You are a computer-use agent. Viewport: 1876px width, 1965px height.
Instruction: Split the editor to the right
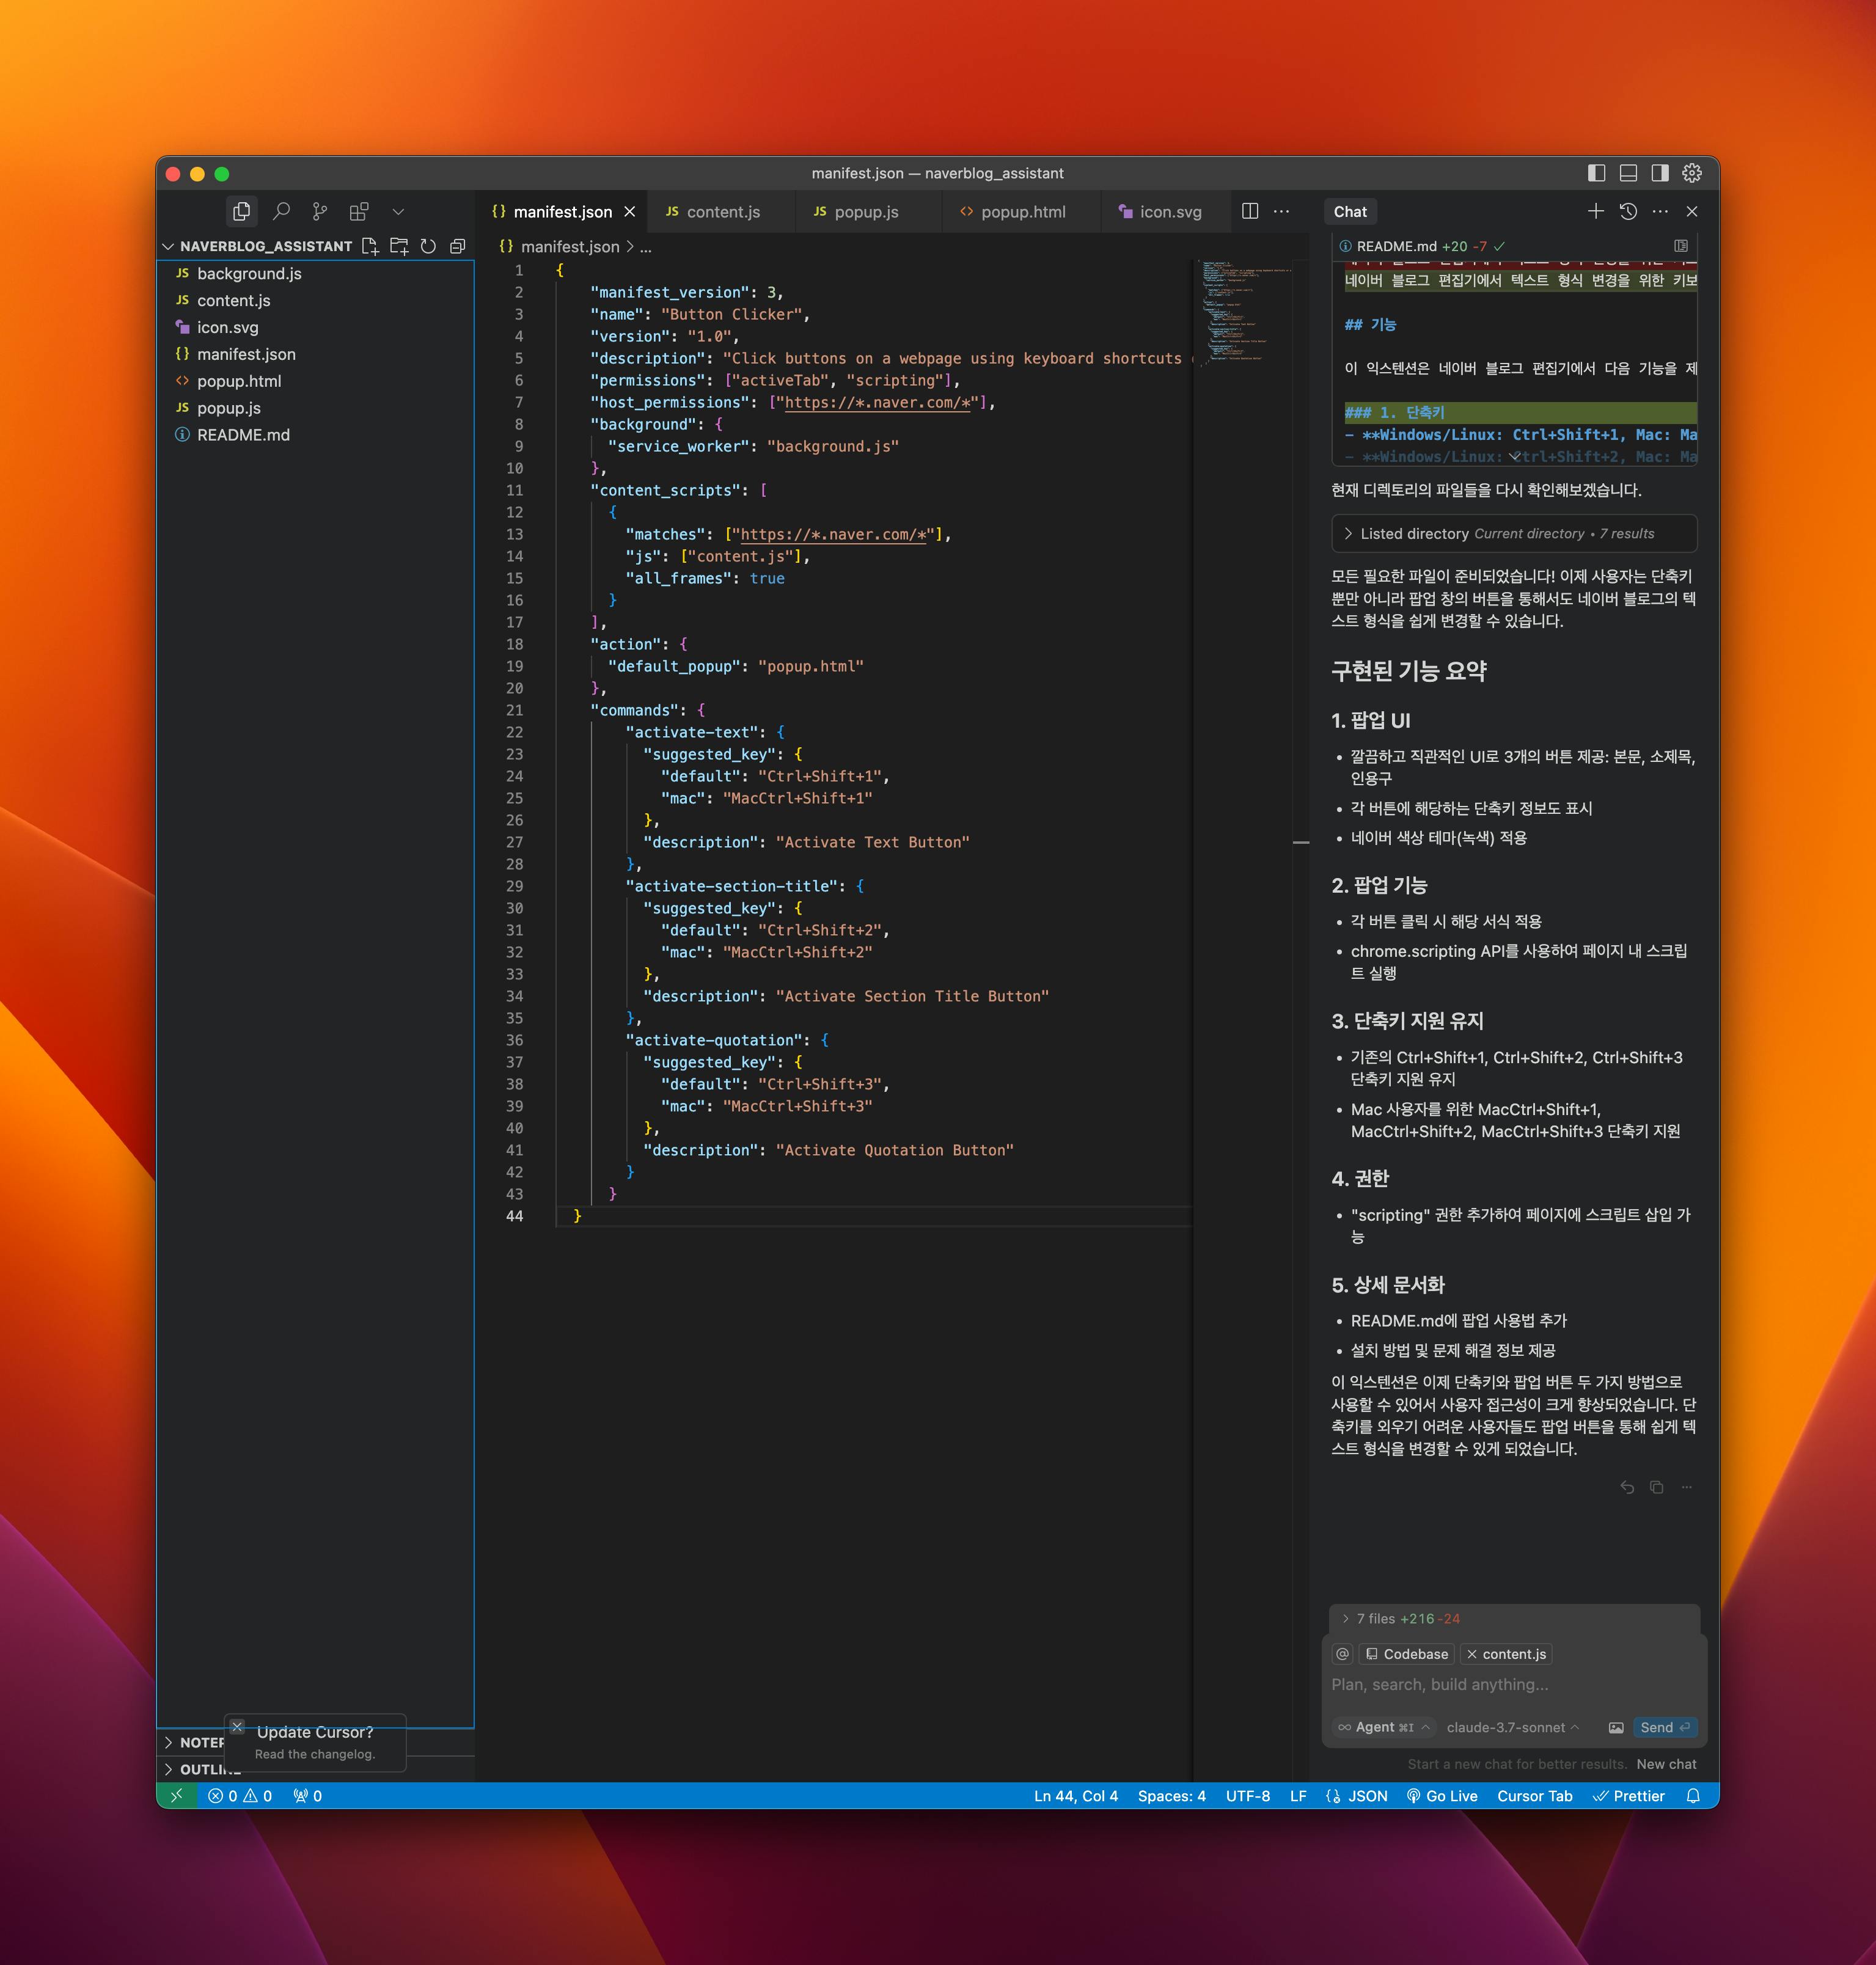point(1250,211)
